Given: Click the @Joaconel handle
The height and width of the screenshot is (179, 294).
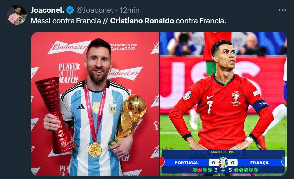Looking at the screenshot, I should (95, 10).
